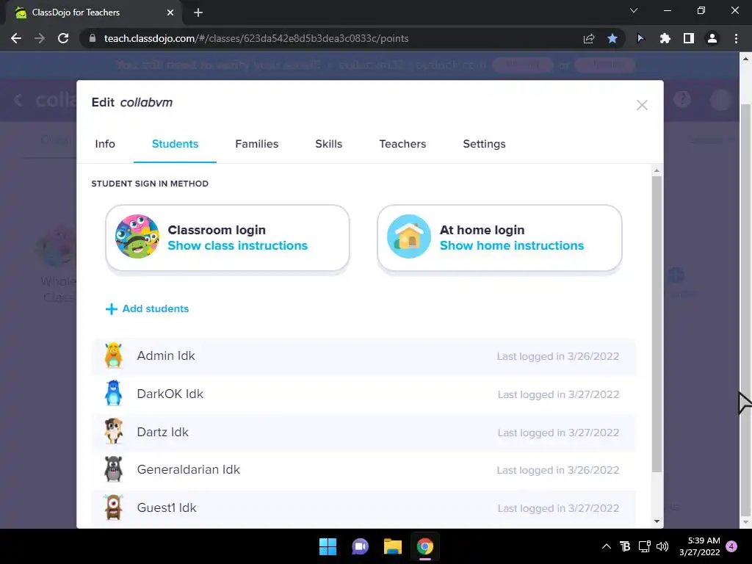This screenshot has height=564, width=752.
Task: Close the Edit collabvm dialog
Action: [x=642, y=105]
